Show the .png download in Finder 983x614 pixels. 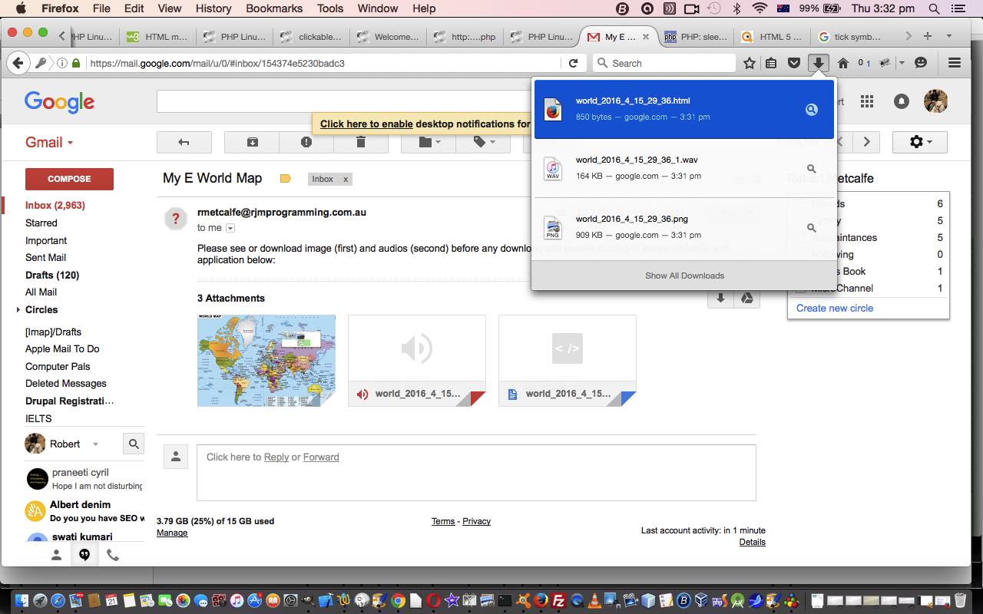point(811,227)
